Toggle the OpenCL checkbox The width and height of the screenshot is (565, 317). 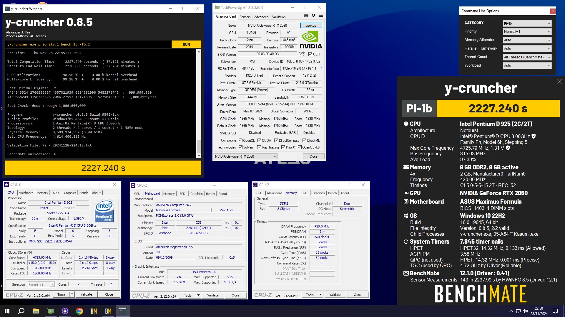[240, 141]
